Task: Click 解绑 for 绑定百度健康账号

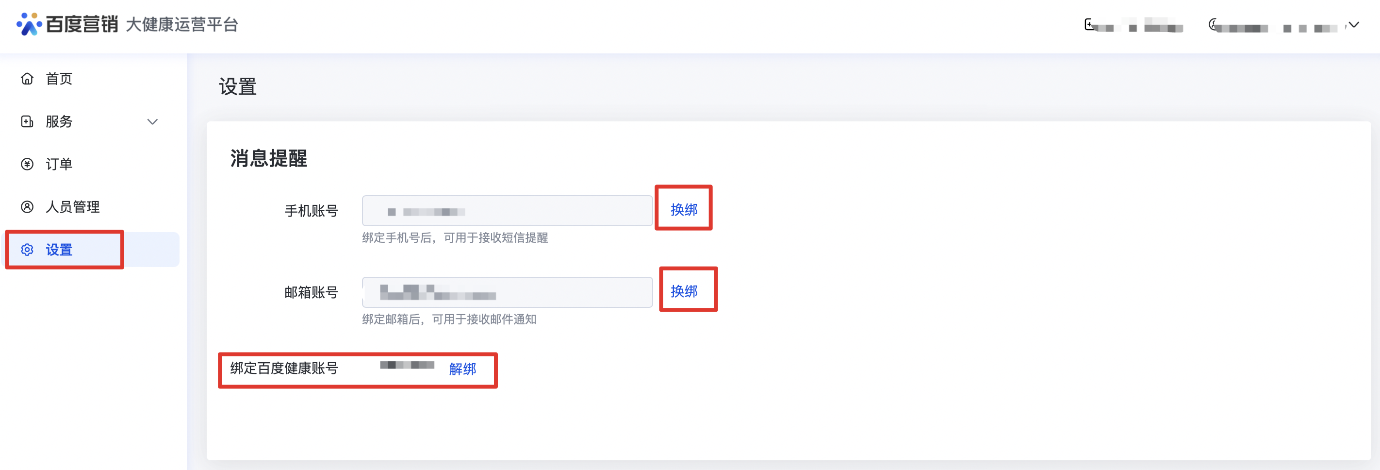Action: 462,369
